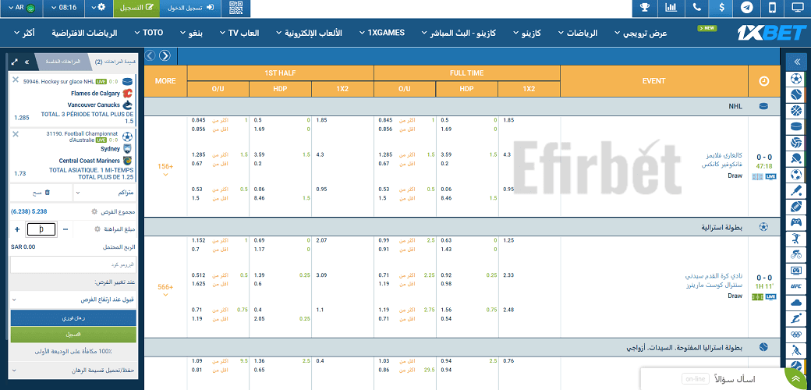Select the ice hockey puck icon in the sidebar
This screenshot has width=811, height=390.
pyautogui.click(x=796, y=126)
